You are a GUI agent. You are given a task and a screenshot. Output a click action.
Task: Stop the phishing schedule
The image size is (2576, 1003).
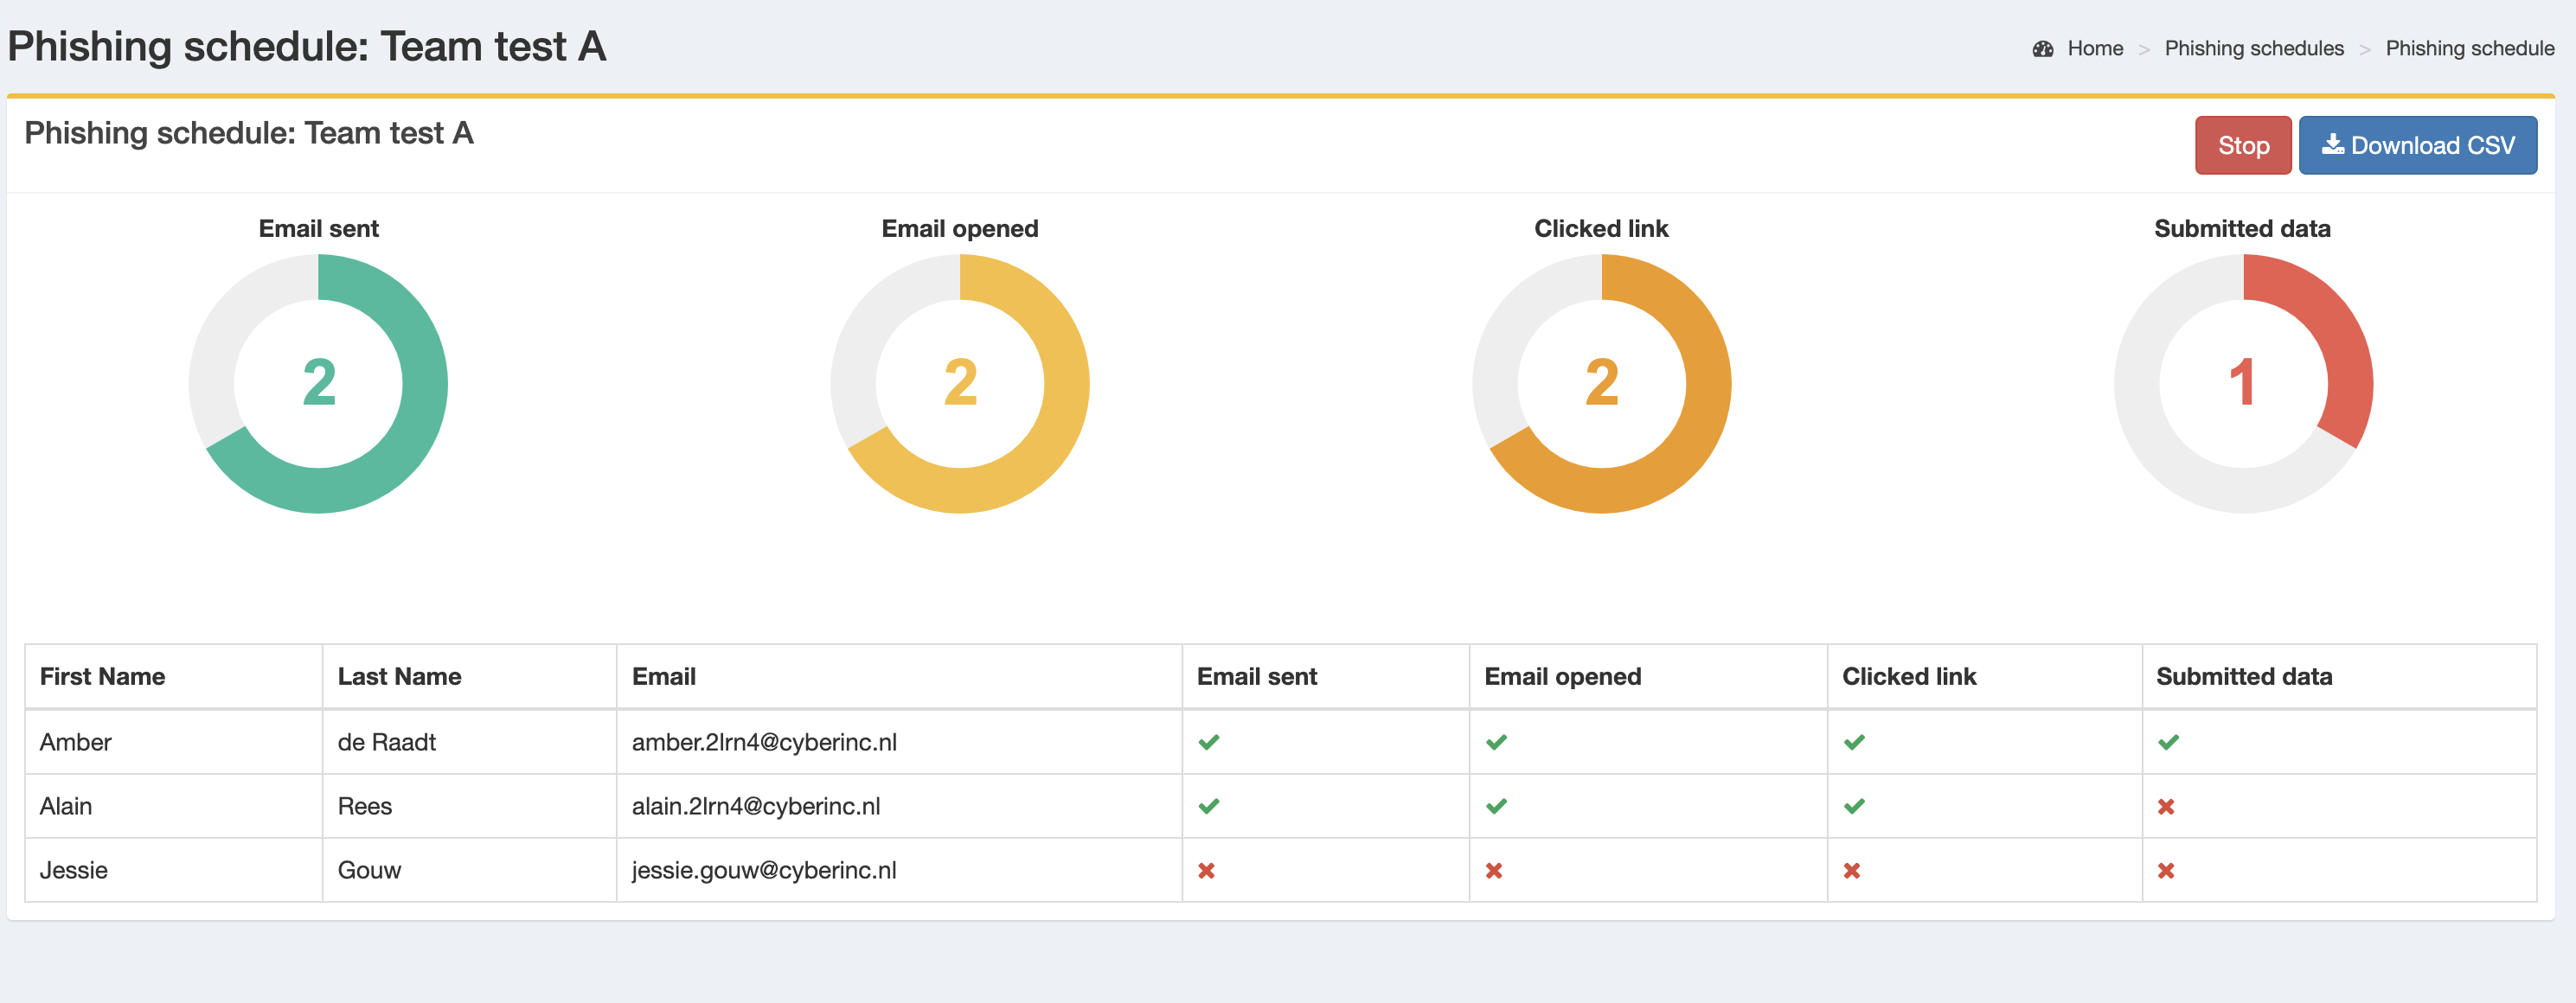(x=2243, y=144)
